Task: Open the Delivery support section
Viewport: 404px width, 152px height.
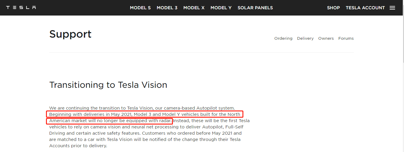Action: click(305, 38)
